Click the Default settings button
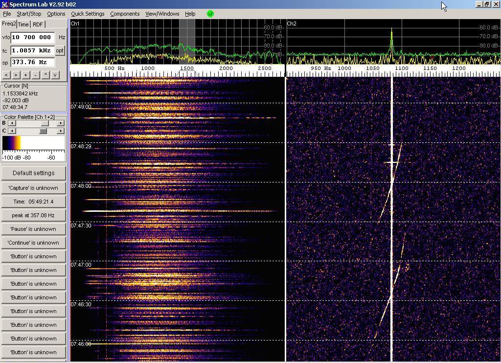Screen dimensions: 501x363 (33, 173)
